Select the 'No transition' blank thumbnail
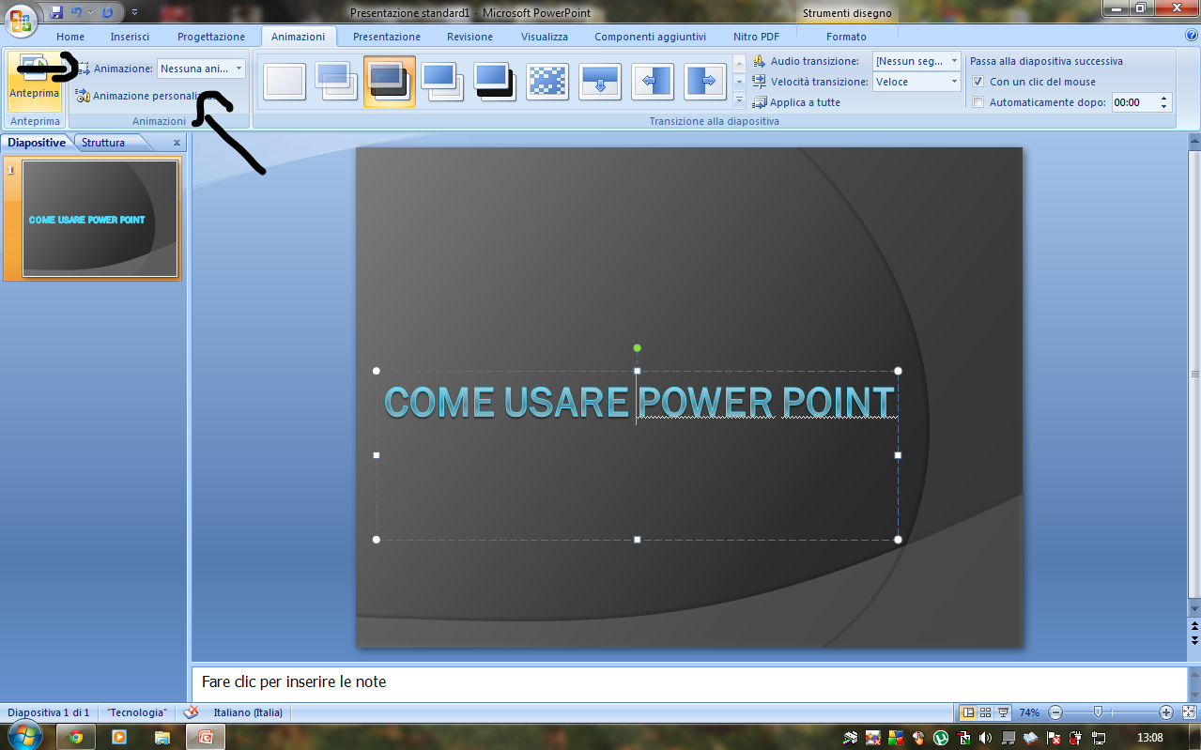1201x750 pixels. (x=285, y=82)
